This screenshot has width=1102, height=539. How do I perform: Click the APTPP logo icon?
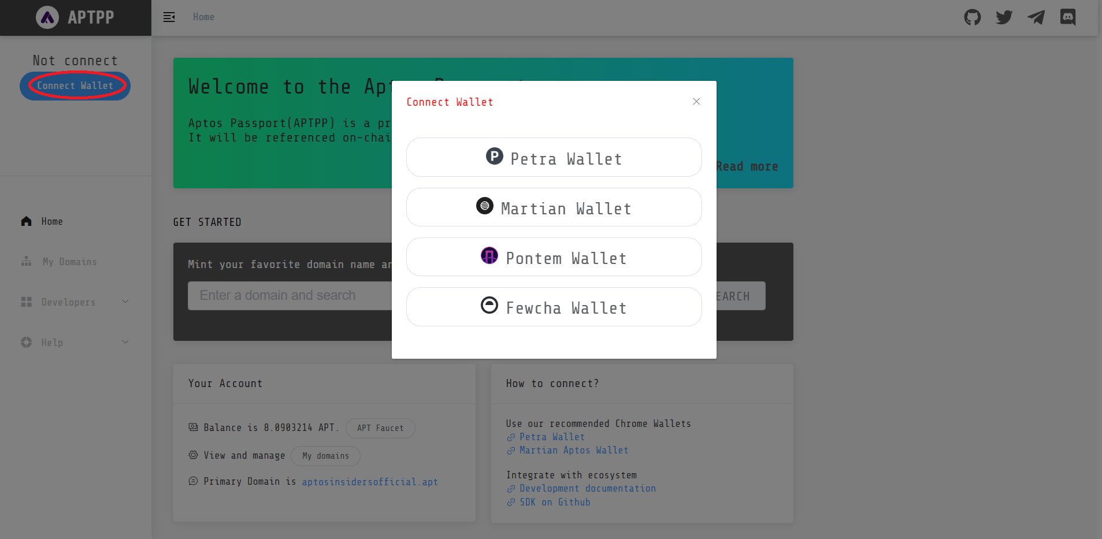47,17
